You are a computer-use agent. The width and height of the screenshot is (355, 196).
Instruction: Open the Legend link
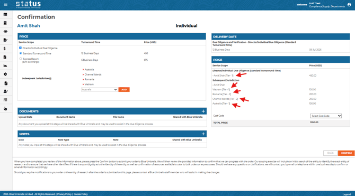[347, 194]
